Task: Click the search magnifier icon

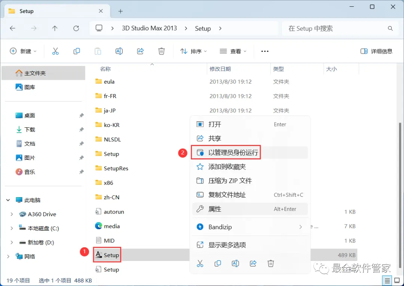Action: coord(390,28)
